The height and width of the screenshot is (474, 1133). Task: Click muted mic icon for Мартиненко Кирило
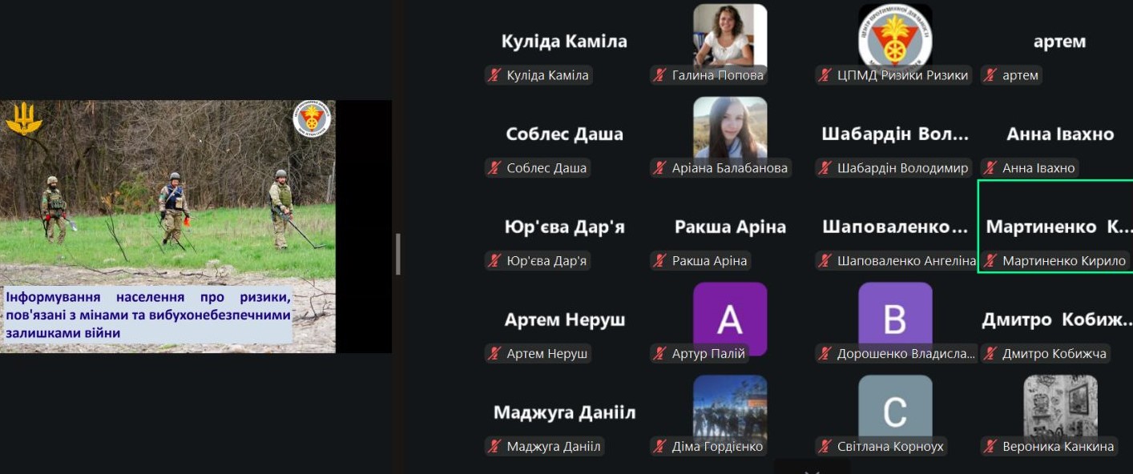990,261
